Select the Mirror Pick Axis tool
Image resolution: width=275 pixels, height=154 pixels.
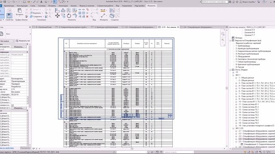tap(69, 10)
